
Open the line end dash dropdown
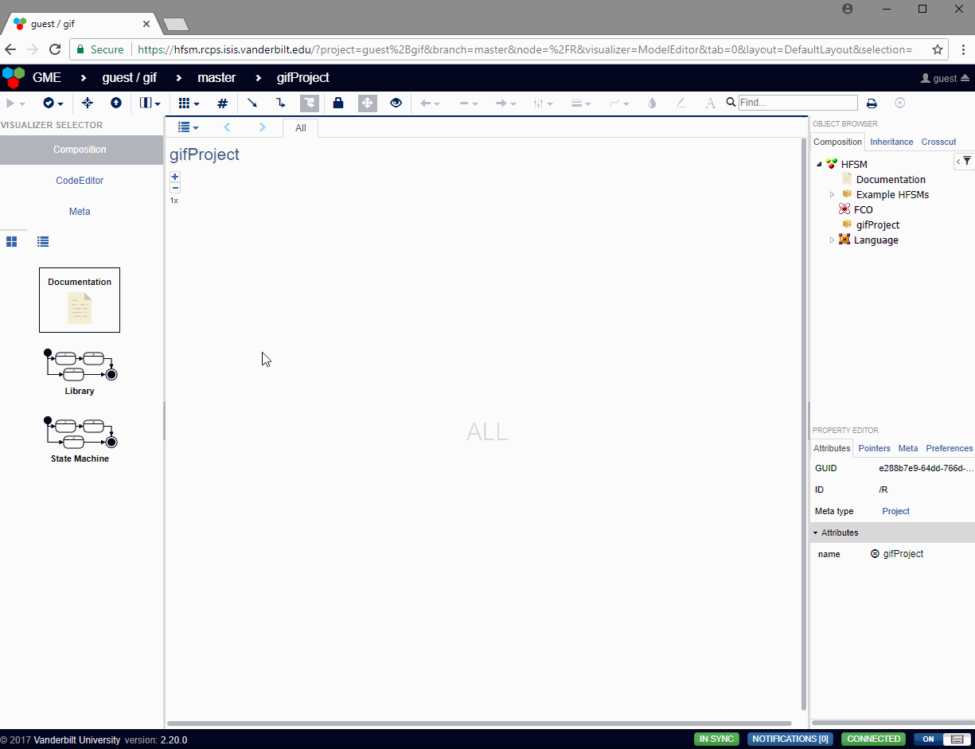click(468, 103)
